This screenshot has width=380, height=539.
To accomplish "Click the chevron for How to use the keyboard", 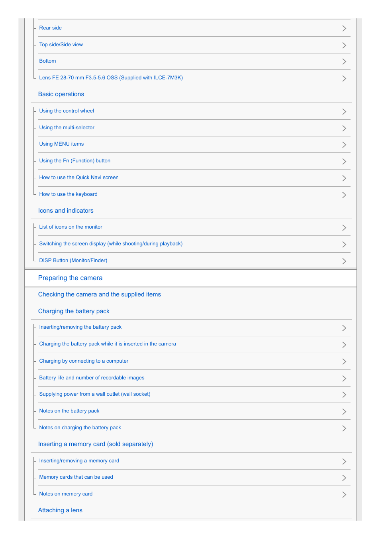I will coord(344,195).
